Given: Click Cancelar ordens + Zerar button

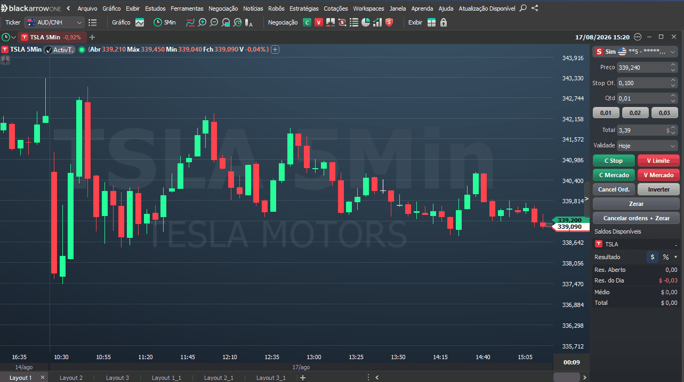Looking at the screenshot, I should tap(636, 218).
